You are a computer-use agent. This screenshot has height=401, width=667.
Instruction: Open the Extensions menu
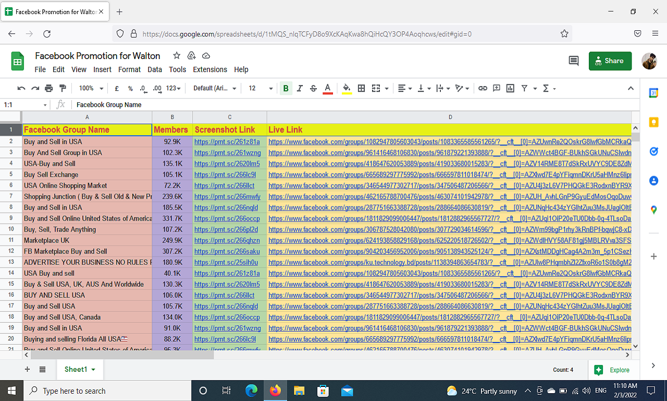[x=210, y=69]
